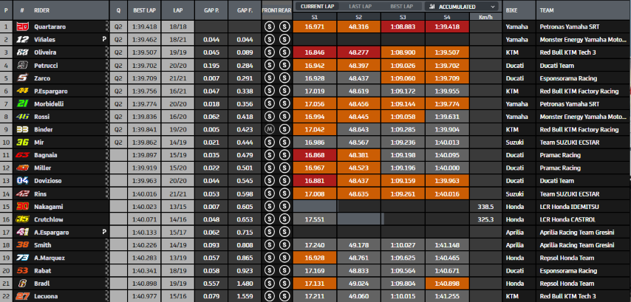Click Quartararo's soft rear tyre icon
The width and height of the screenshot is (631, 302).
coord(284,27)
